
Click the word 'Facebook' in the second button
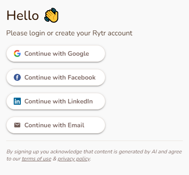click(x=81, y=77)
